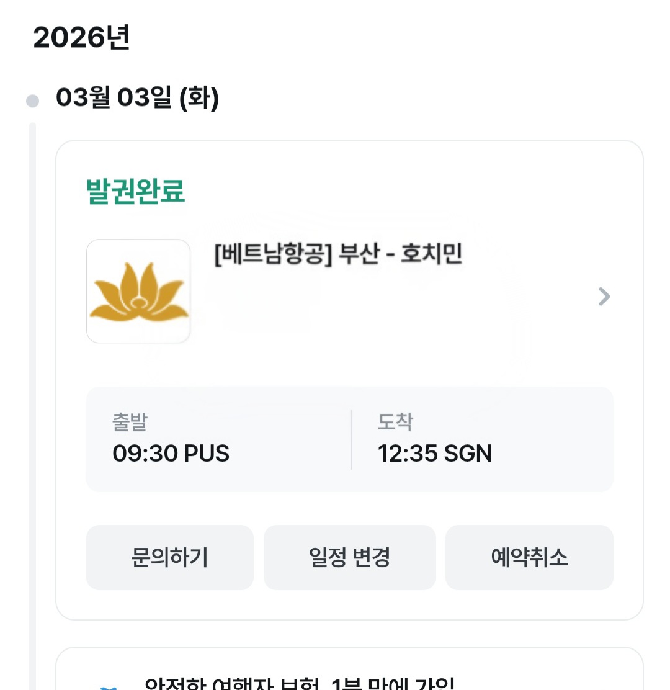Click the 도착 arrival label
This screenshot has width=670, height=690.
tap(395, 422)
